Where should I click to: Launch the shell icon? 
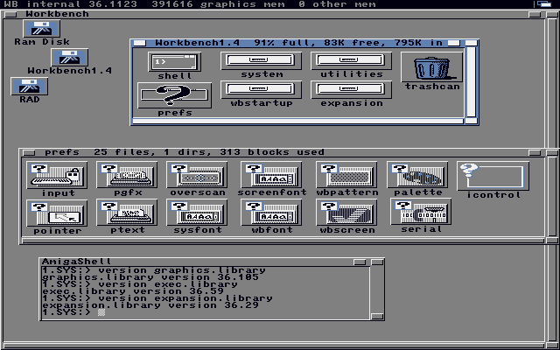tap(175, 62)
